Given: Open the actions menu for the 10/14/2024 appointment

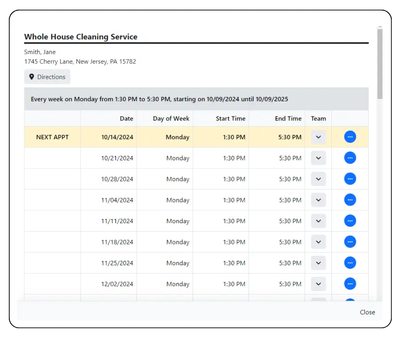Looking at the screenshot, I should coord(350,137).
